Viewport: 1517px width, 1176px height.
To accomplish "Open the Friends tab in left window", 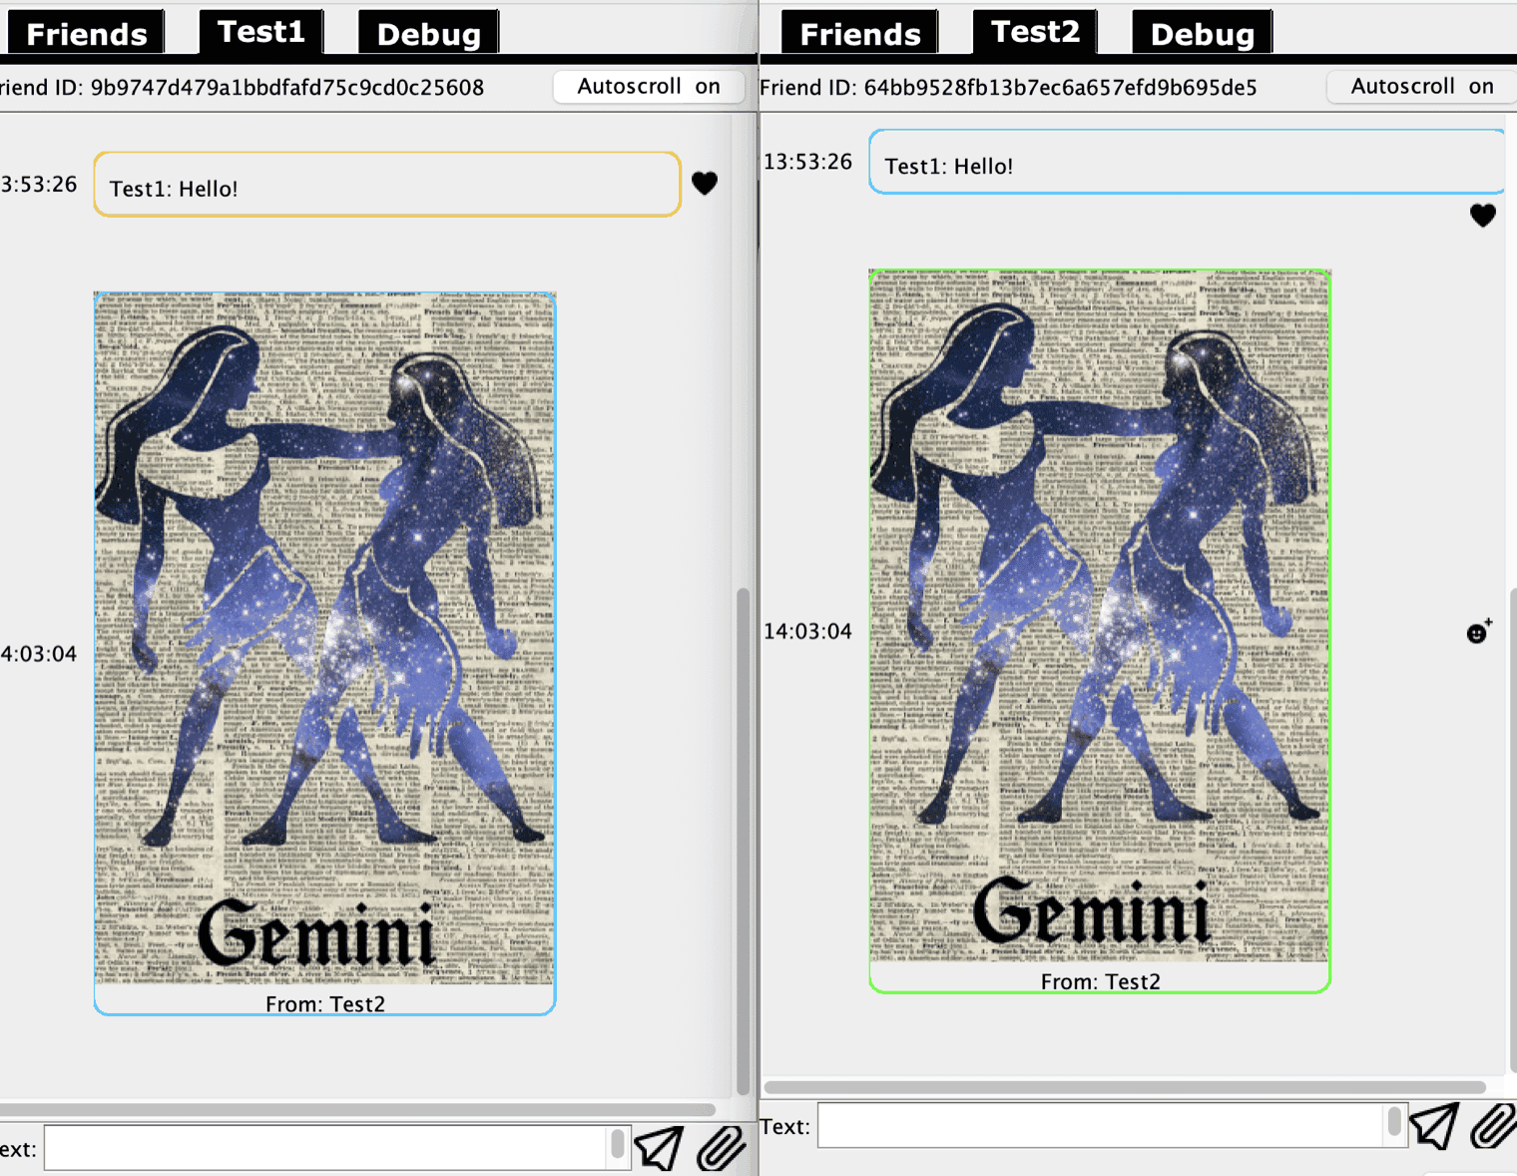I will (86, 33).
